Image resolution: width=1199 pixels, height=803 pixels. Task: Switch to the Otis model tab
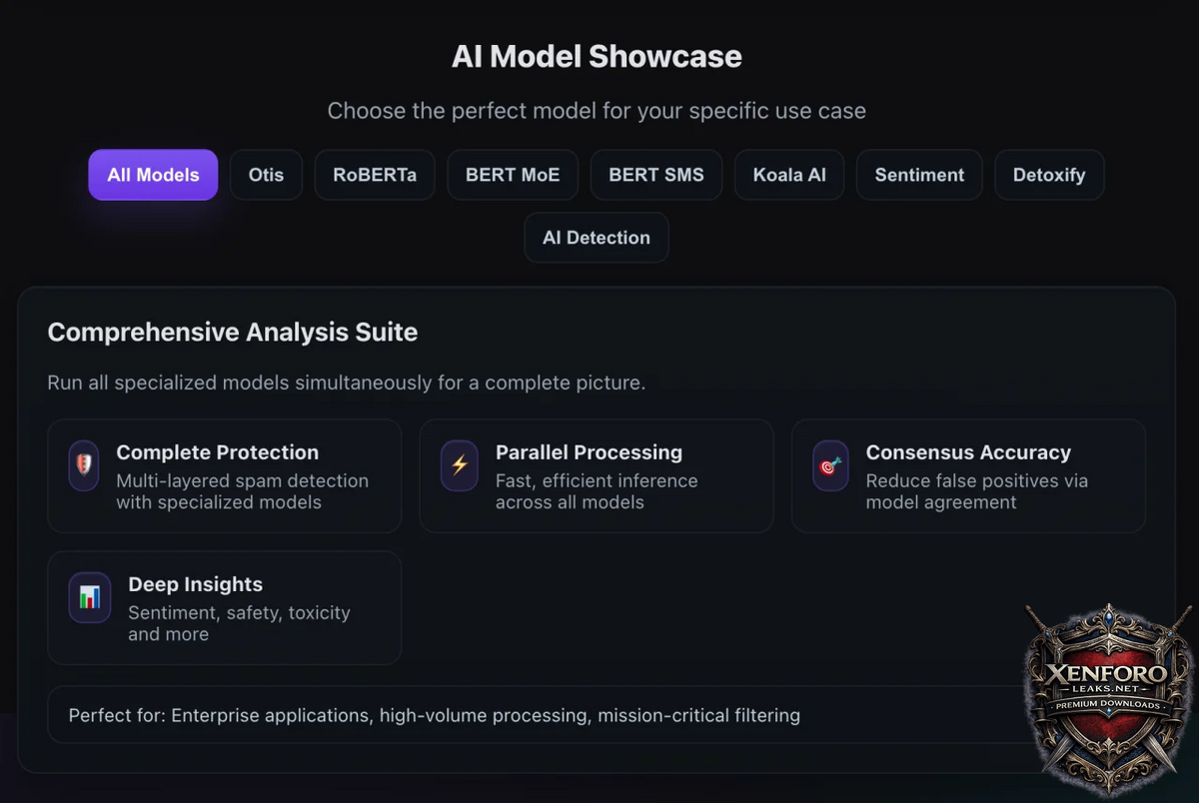(266, 175)
